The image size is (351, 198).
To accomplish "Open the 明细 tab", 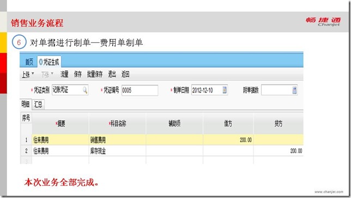I will 26,104.
